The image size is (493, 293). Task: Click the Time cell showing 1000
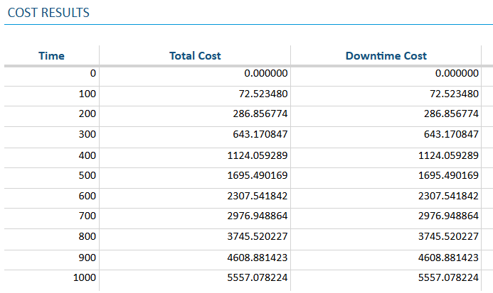pyautogui.click(x=84, y=277)
